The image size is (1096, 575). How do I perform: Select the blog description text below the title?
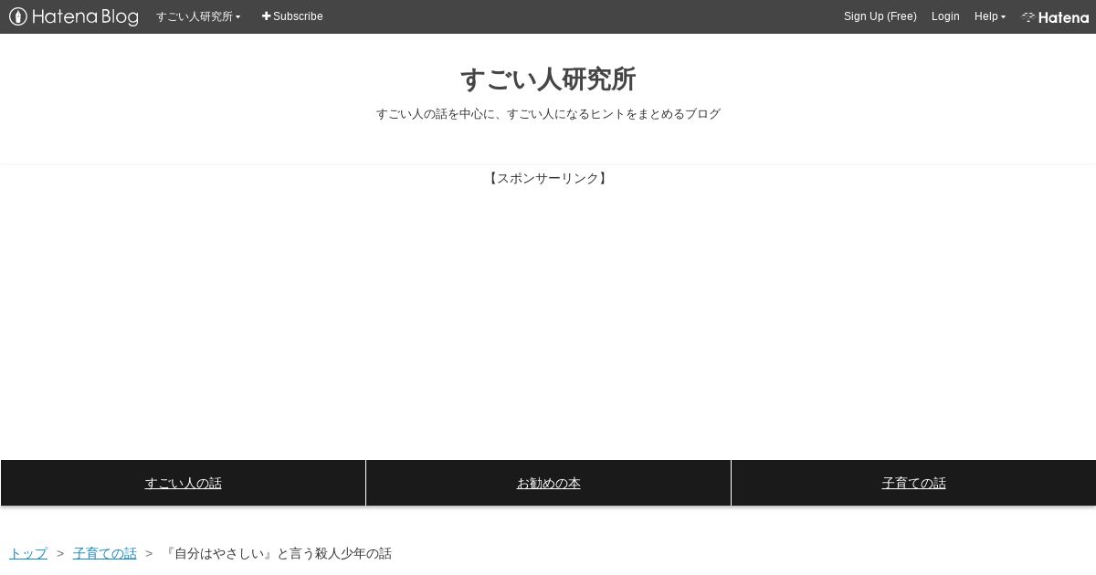548,114
